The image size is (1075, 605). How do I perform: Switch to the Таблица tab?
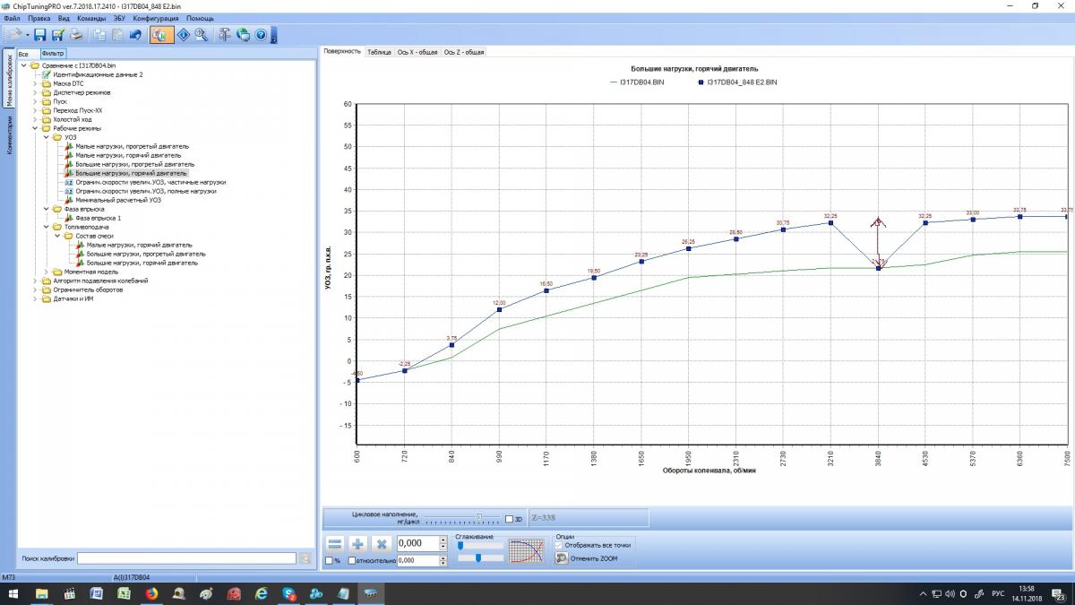[x=380, y=52]
